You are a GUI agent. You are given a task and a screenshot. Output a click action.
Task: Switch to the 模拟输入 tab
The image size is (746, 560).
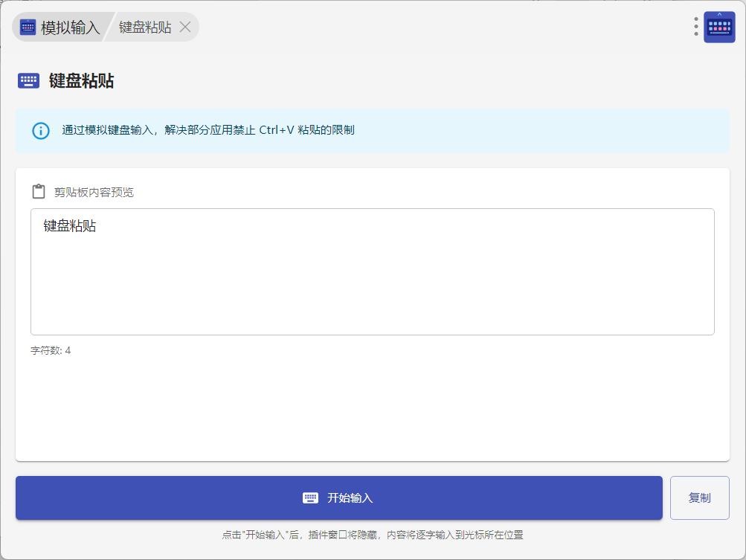tap(70, 28)
